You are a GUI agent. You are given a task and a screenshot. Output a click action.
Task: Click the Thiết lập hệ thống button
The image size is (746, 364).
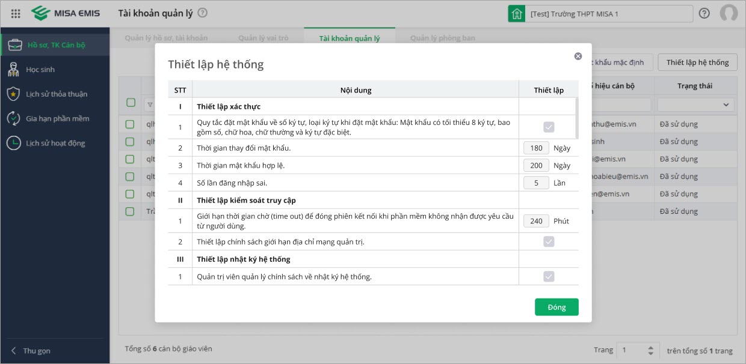pos(697,62)
